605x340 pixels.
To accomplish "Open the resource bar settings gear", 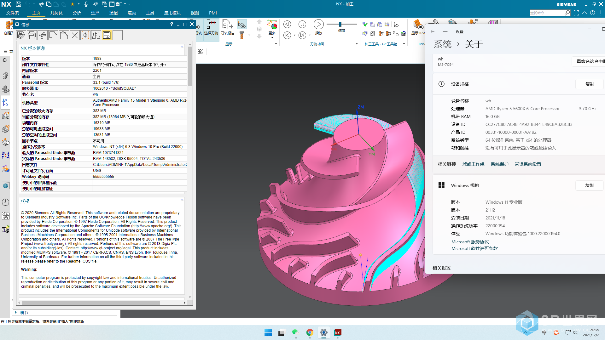I will [5, 60].
